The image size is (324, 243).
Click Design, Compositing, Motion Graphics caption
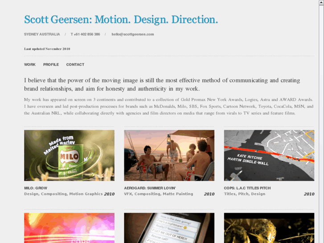[63, 194]
